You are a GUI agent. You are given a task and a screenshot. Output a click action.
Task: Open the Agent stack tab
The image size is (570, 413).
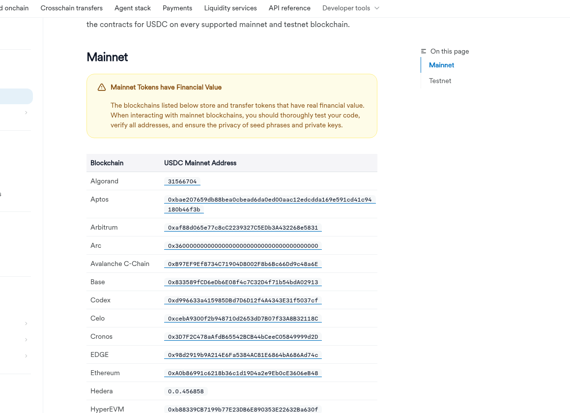132,8
